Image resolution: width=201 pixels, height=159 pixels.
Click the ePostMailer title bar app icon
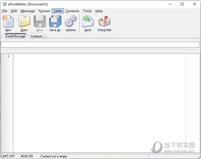point(4,4)
